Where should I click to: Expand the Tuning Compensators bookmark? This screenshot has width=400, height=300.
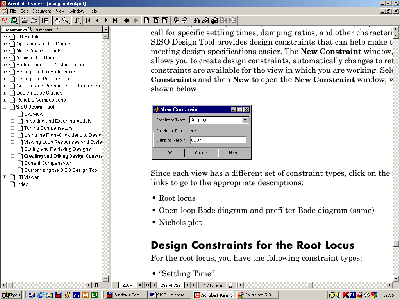click(x=12, y=128)
